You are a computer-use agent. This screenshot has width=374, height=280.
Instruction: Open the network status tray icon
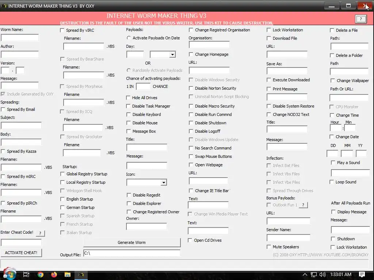[314, 275]
